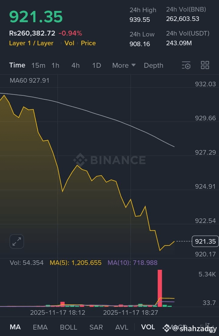Viewport: 219px width, 336px height.
Task: Expand chart to fullscreen using arrows icon
Action: [x=17, y=242]
